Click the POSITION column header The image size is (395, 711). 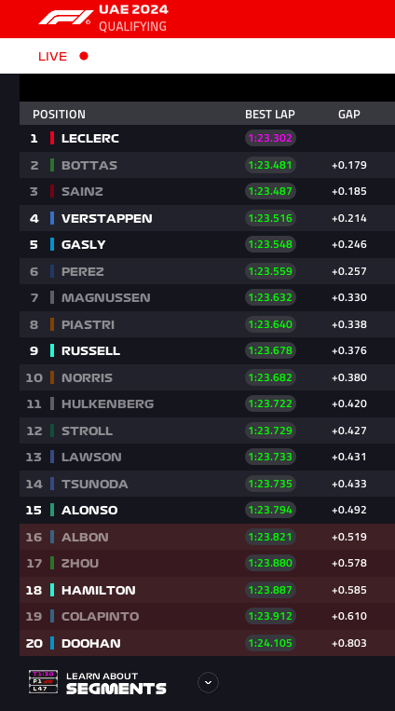[59, 115]
